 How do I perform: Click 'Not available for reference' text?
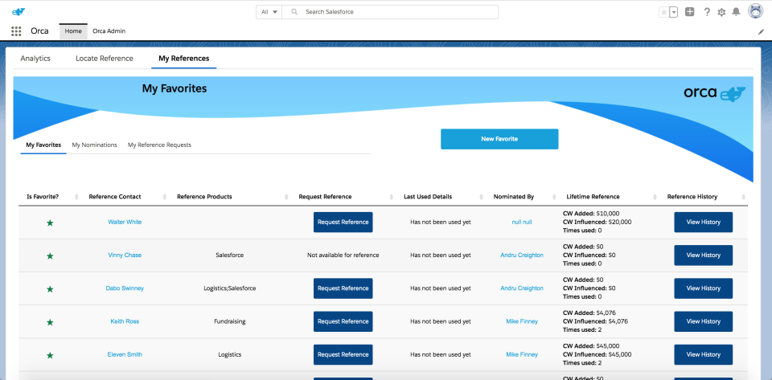click(343, 255)
